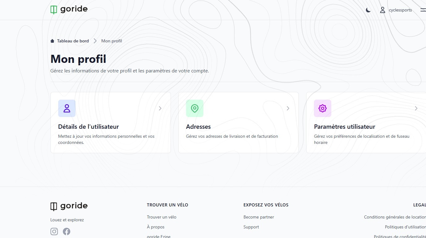Click the home icon in breadcrumb

52,41
